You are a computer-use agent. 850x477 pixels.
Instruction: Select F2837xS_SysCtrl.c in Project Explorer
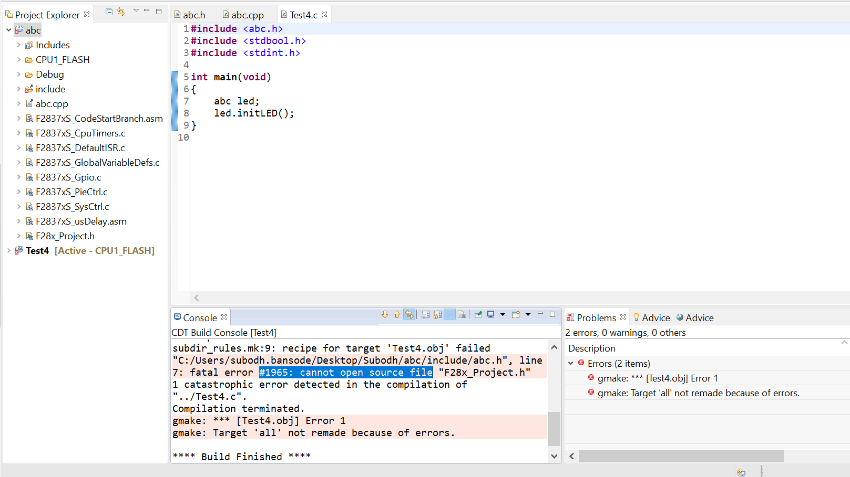pos(73,206)
